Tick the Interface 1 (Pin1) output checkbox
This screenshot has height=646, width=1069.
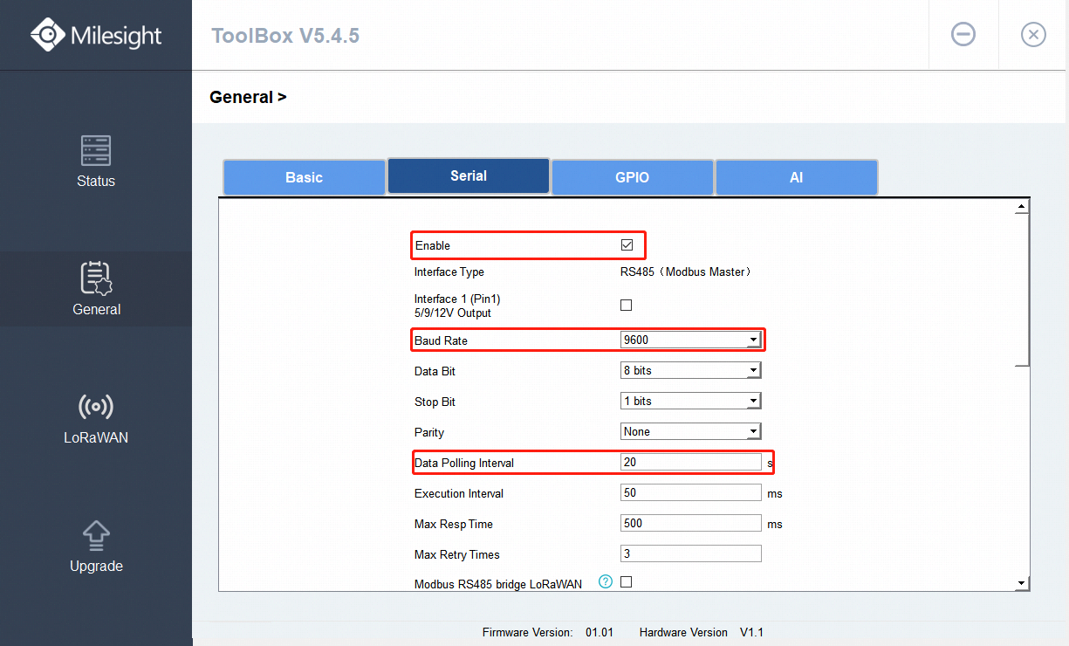[x=626, y=306]
